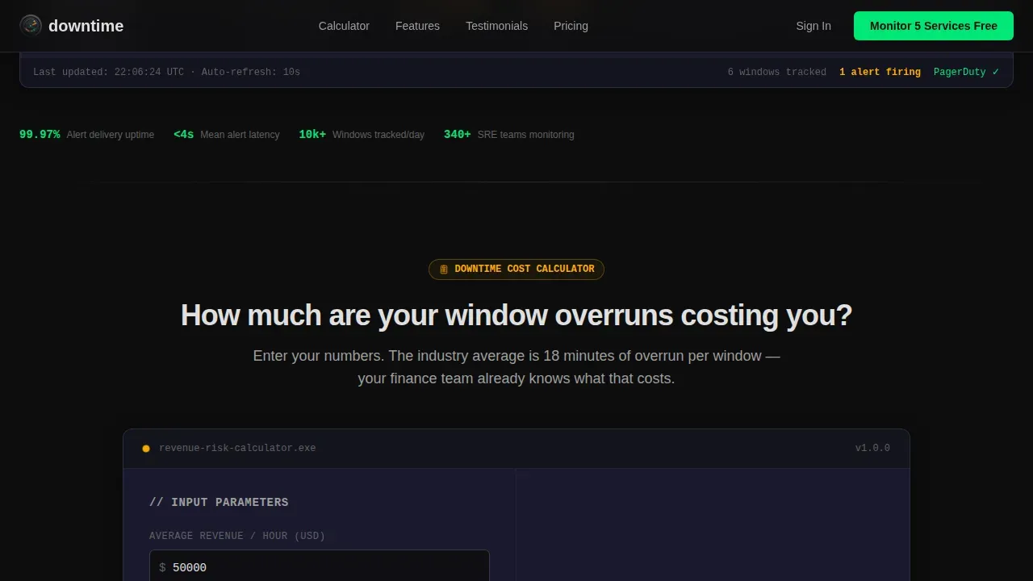The width and height of the screenshot is (1033, 581).
Task: Click the orange dot beside revenue-risk-calculator.exe
Action: tap(146, 449)
